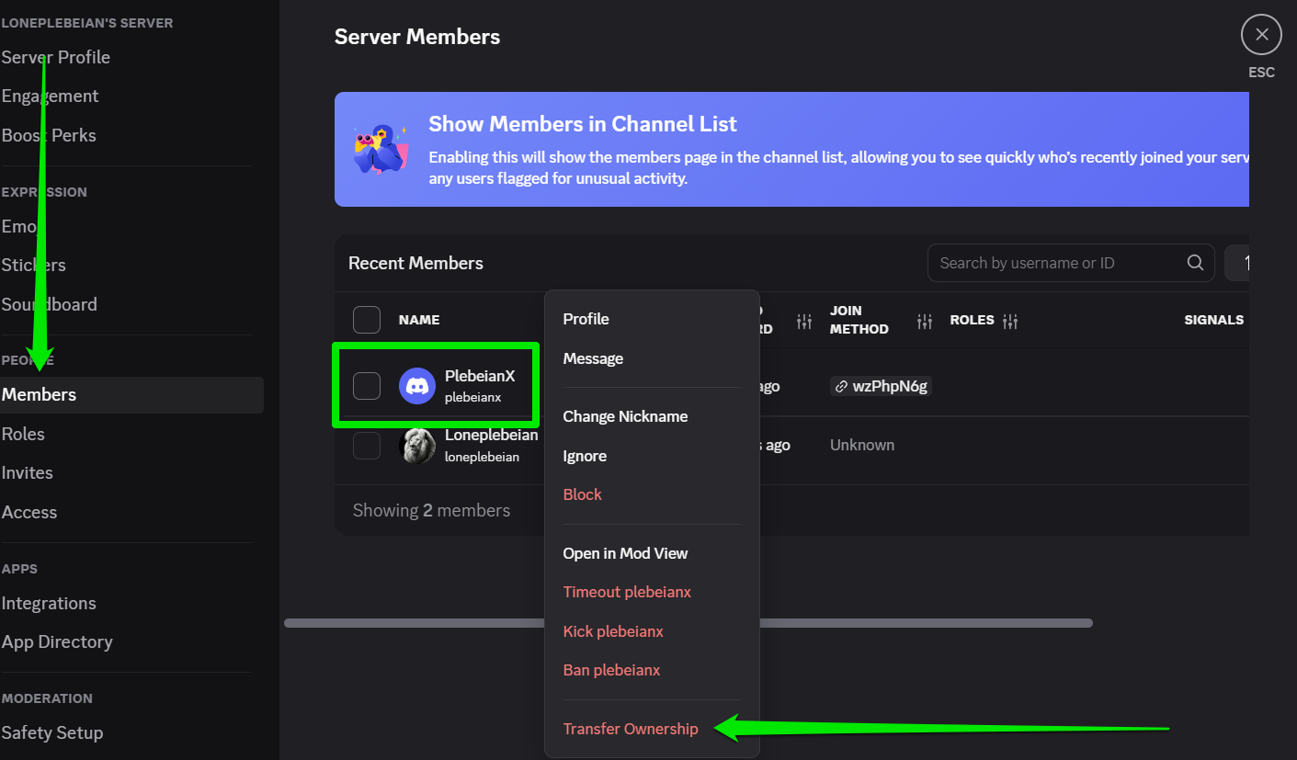Select Transfer Ownership in the context menu
1297x760 pixels.
tap(631, 729)
